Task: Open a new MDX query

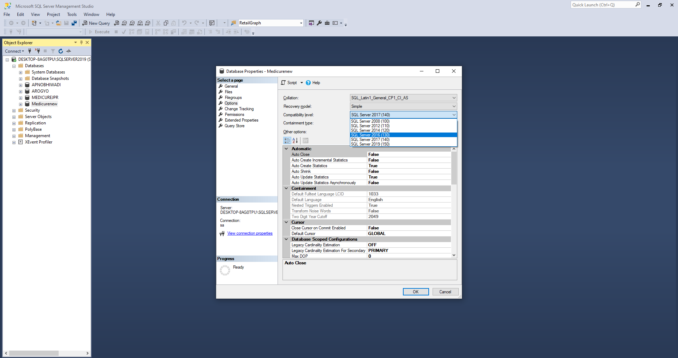Action: tap(124, 23)
